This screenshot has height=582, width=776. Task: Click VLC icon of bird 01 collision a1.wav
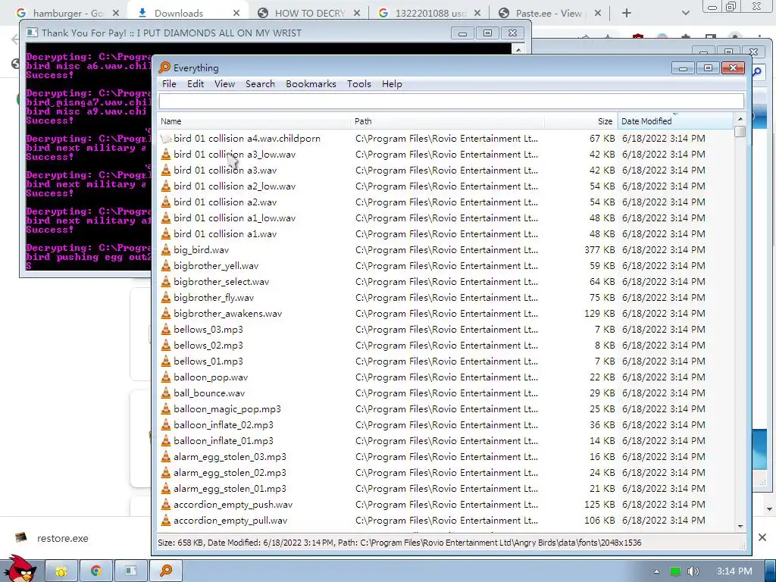pos(166,233)
